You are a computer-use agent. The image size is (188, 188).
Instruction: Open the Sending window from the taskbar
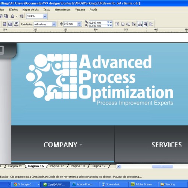coord(173,184)
